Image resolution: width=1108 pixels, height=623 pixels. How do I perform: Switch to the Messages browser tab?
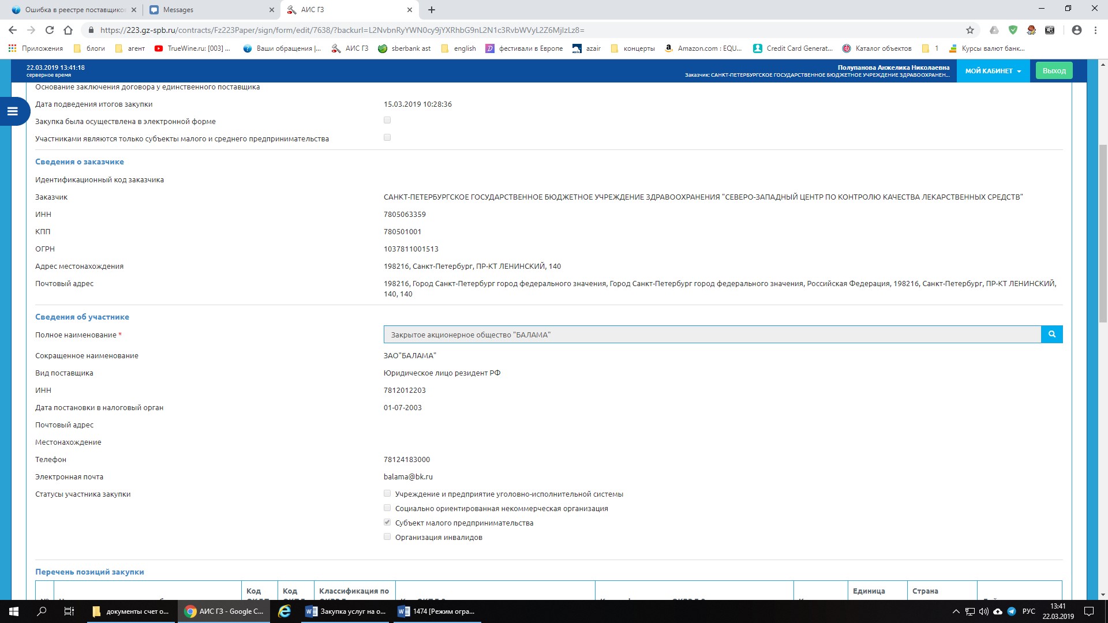pyautogui.click(x=208, y=10)
